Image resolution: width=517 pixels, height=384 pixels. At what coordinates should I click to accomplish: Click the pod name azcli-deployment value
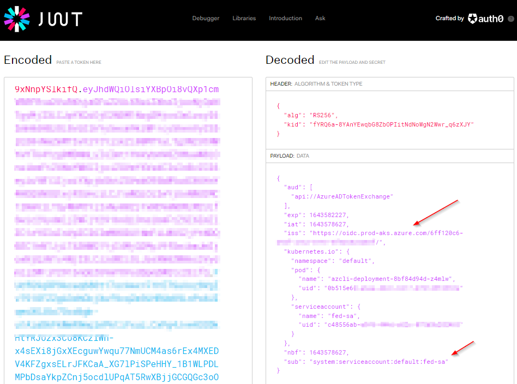coord(390,279)
